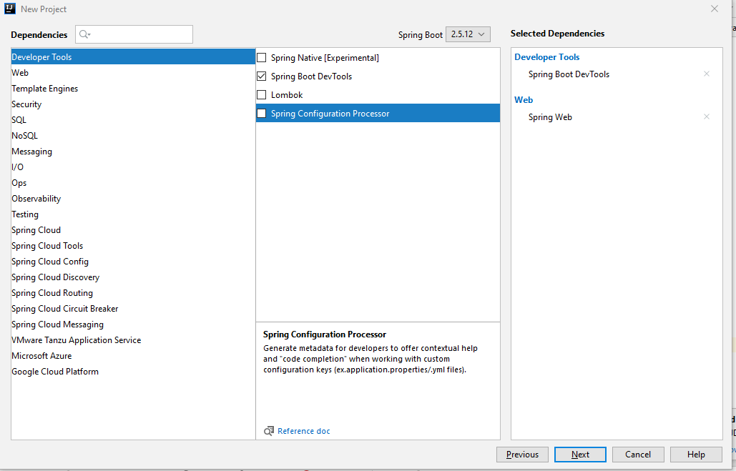
Task: Open the Google Cloud Platform category
Action: tap(133, 371)
